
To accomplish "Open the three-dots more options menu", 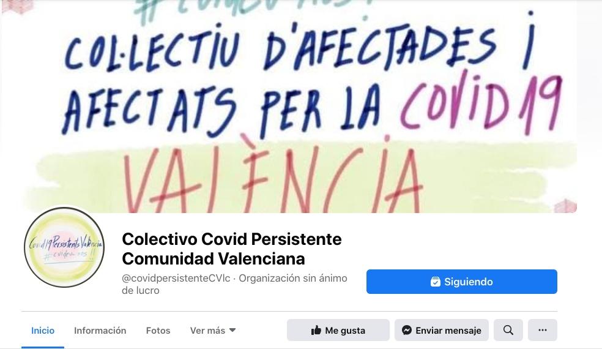I will click(x=543, y=330).
